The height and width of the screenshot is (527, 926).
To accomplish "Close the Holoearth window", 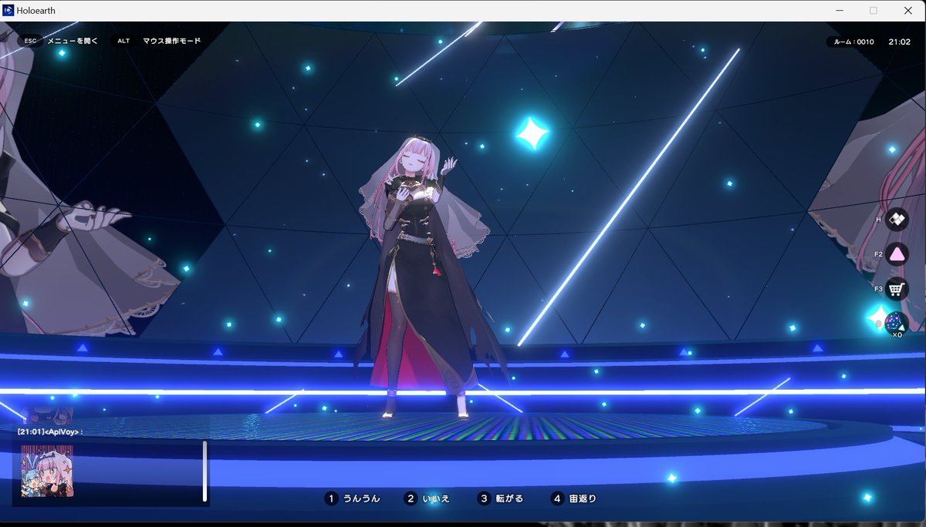I will click(908, 11).
